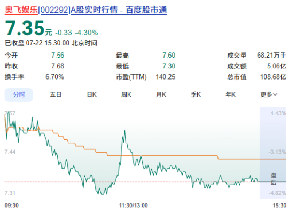The width and height of the screenshot is (296, 213).
Task: Click the 09:30 time axis label
Action: (12, 206)
